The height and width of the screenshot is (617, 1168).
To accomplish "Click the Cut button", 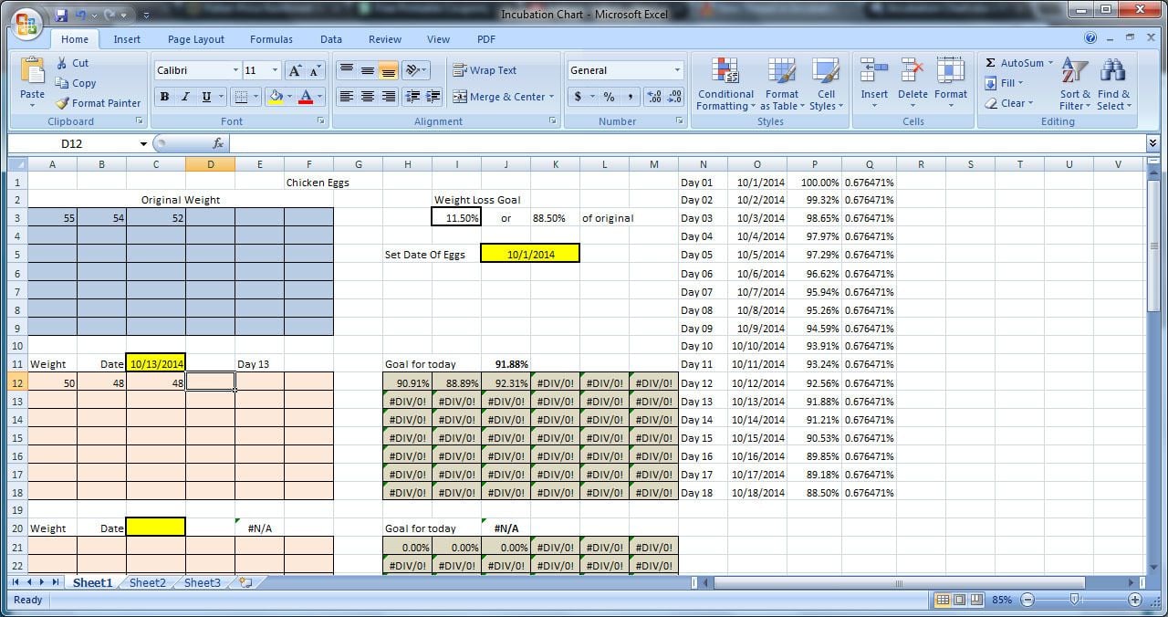I will pos(72,63).
